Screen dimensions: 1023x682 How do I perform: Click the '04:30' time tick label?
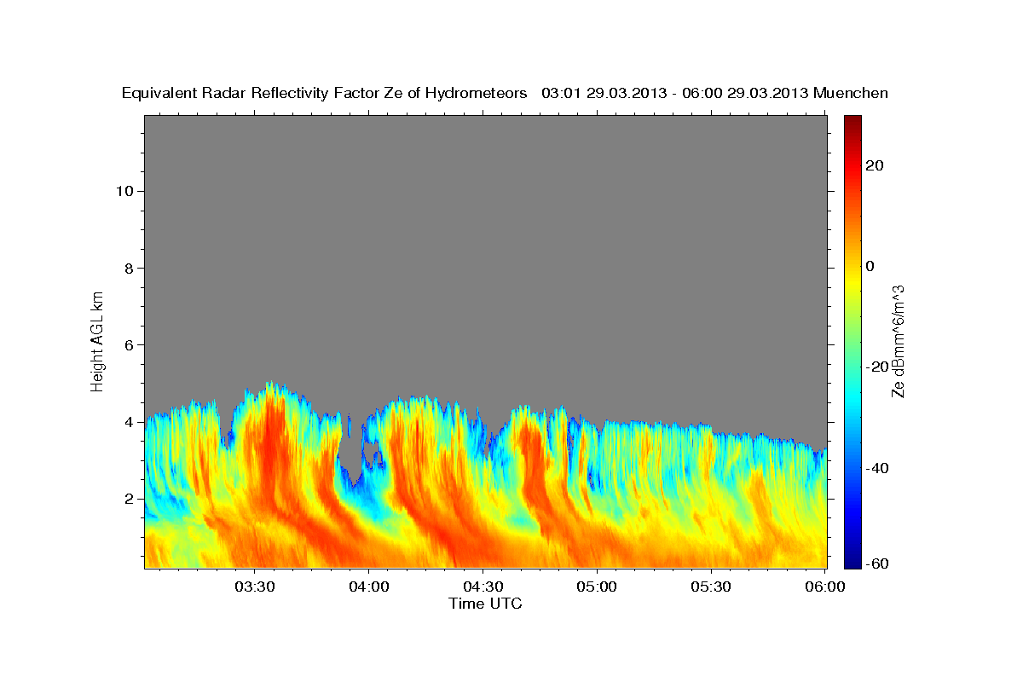point(483,587)
